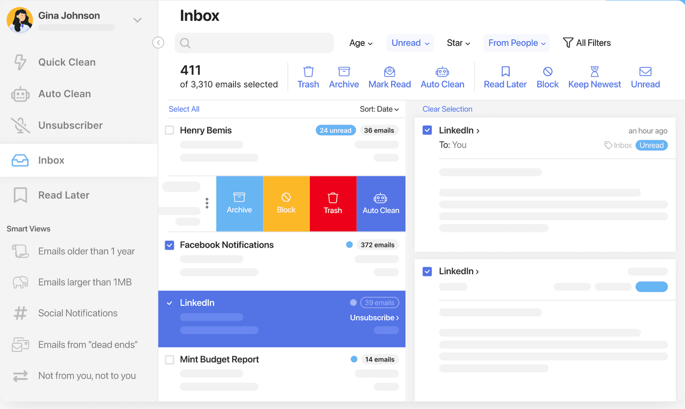Click Gina Johnson's profile avatar

tap(20, 20)
